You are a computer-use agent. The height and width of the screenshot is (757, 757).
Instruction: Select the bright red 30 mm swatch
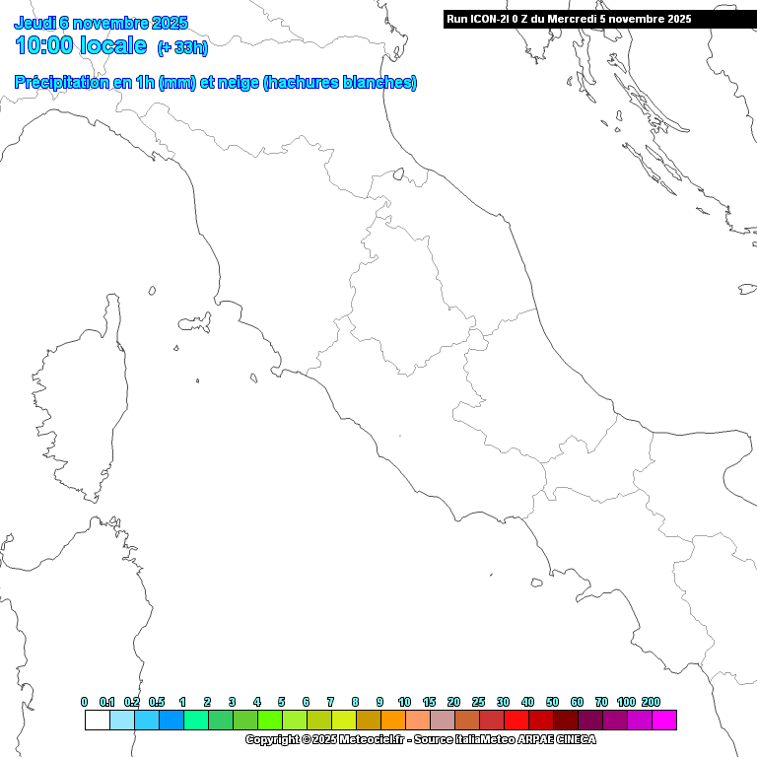[516, 721]
